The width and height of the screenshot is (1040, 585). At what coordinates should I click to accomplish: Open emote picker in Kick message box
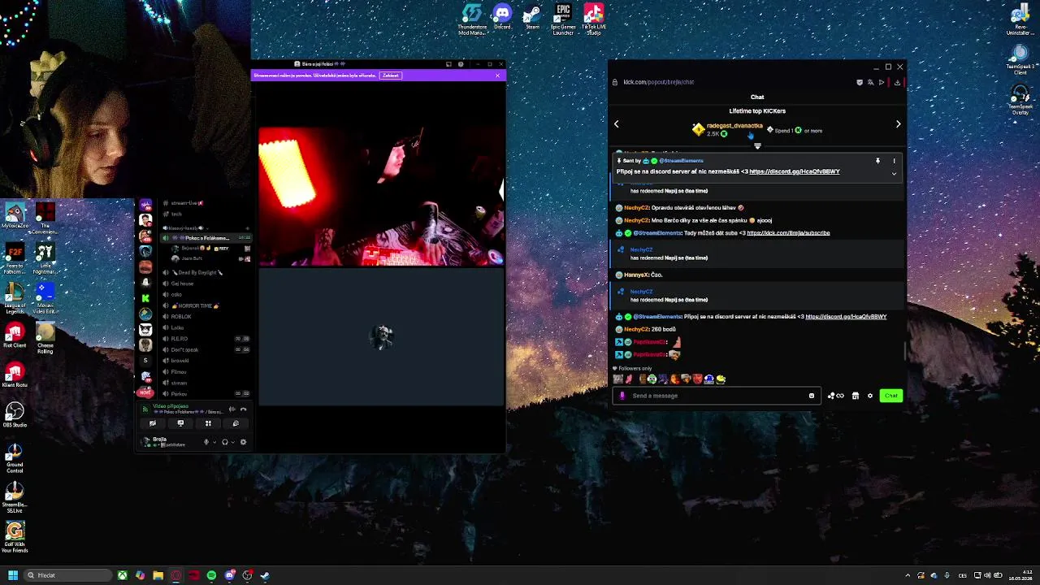811,396
